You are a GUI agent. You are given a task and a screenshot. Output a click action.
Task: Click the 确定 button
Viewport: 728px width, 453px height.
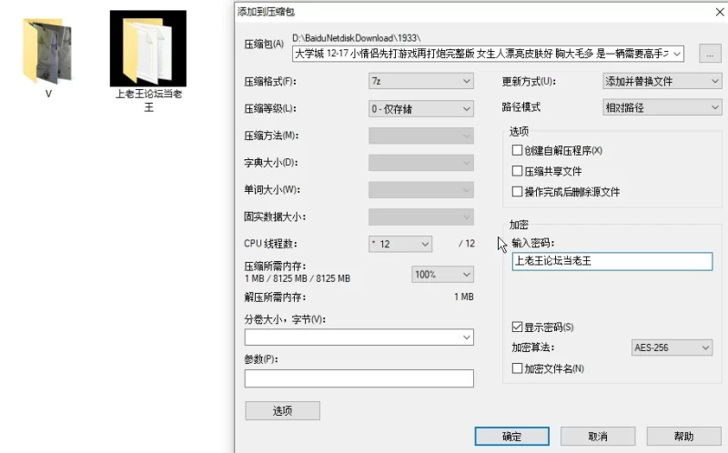coord(511,437)
